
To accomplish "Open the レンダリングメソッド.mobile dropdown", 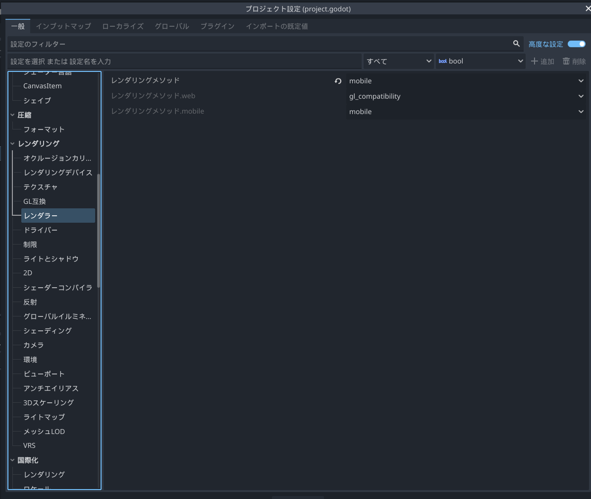I will [x=466, y=112].
